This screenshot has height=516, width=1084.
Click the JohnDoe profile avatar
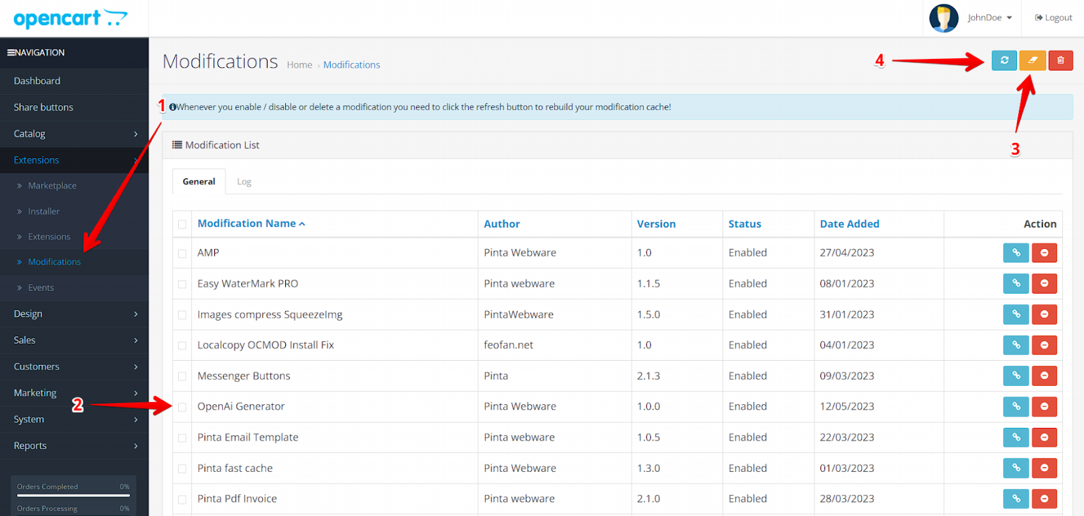click(x=944, y=18)
